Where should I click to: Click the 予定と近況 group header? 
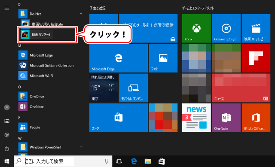[x=98, y=8]
